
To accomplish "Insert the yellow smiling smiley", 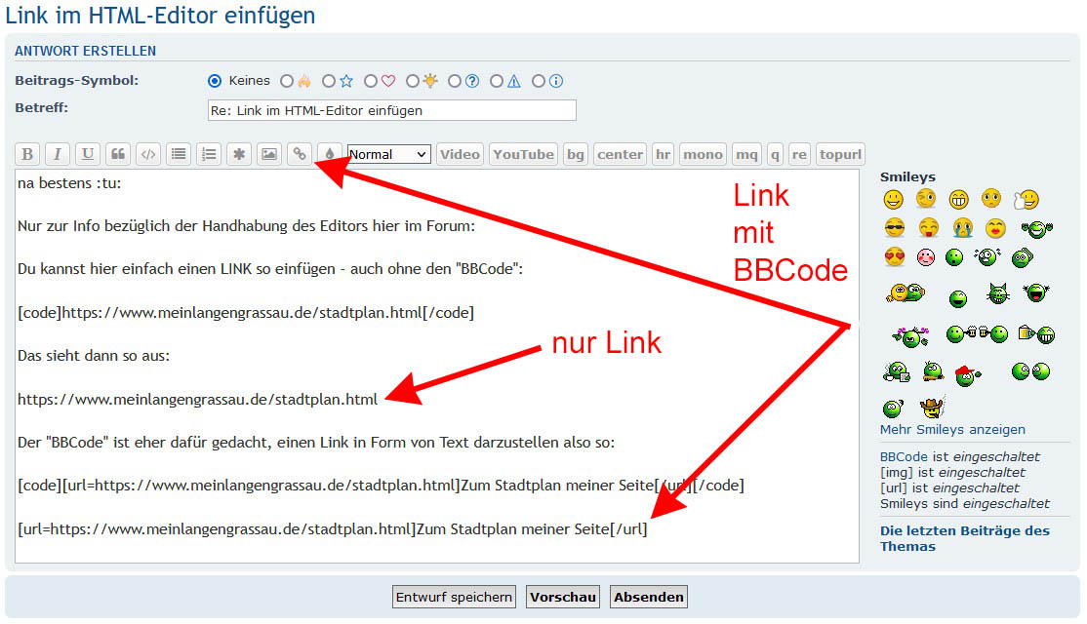I will pos(894,200).
